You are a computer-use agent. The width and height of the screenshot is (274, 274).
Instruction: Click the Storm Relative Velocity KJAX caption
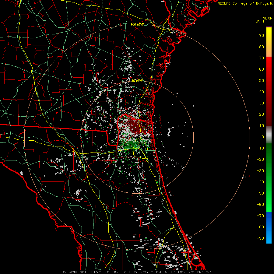point(137,272)
